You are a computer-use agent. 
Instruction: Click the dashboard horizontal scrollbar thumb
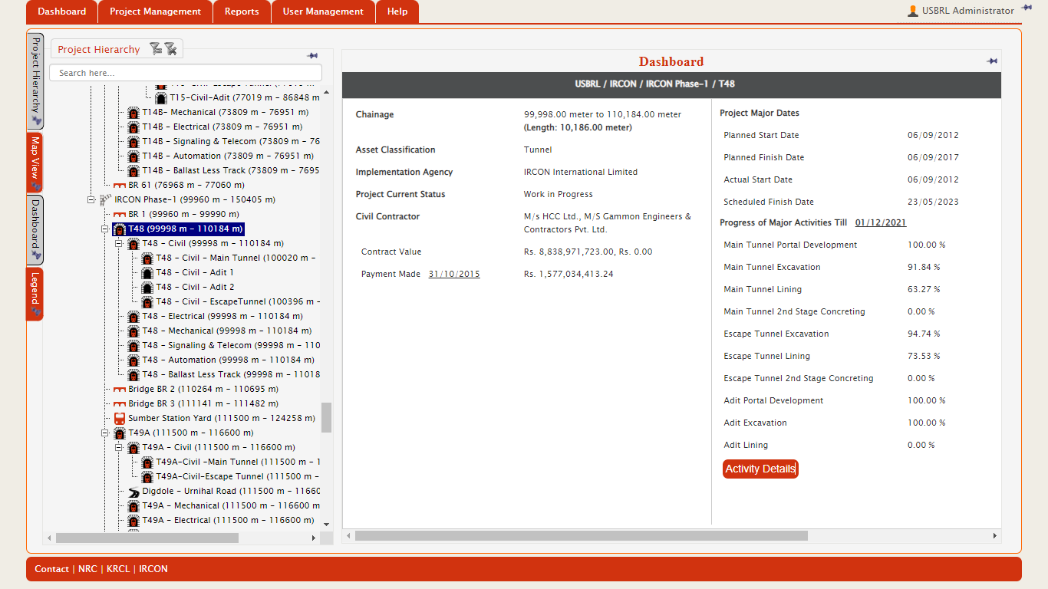(581, 536)
